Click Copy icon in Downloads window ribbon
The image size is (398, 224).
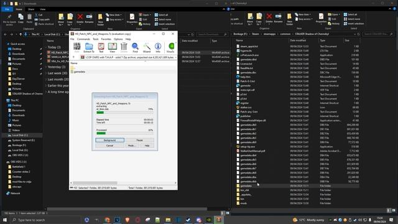(21, 19)
